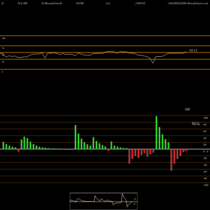
Task: Click the 40 axis label on the MR histogram
Action: (x=205, y=138)
